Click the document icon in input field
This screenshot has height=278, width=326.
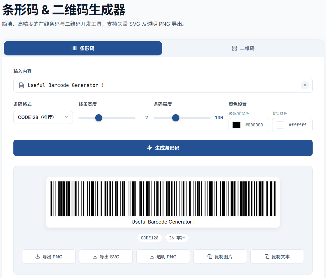click(x=21, y=85)
